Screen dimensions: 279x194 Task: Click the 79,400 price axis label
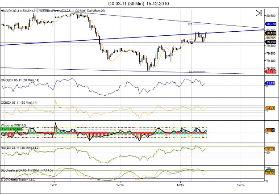pyautogui.click(x=271, y=61)
